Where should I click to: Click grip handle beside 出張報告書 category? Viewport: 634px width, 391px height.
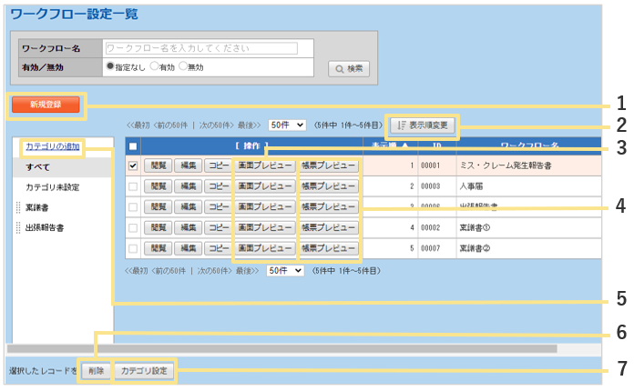(x=18, y=227)
